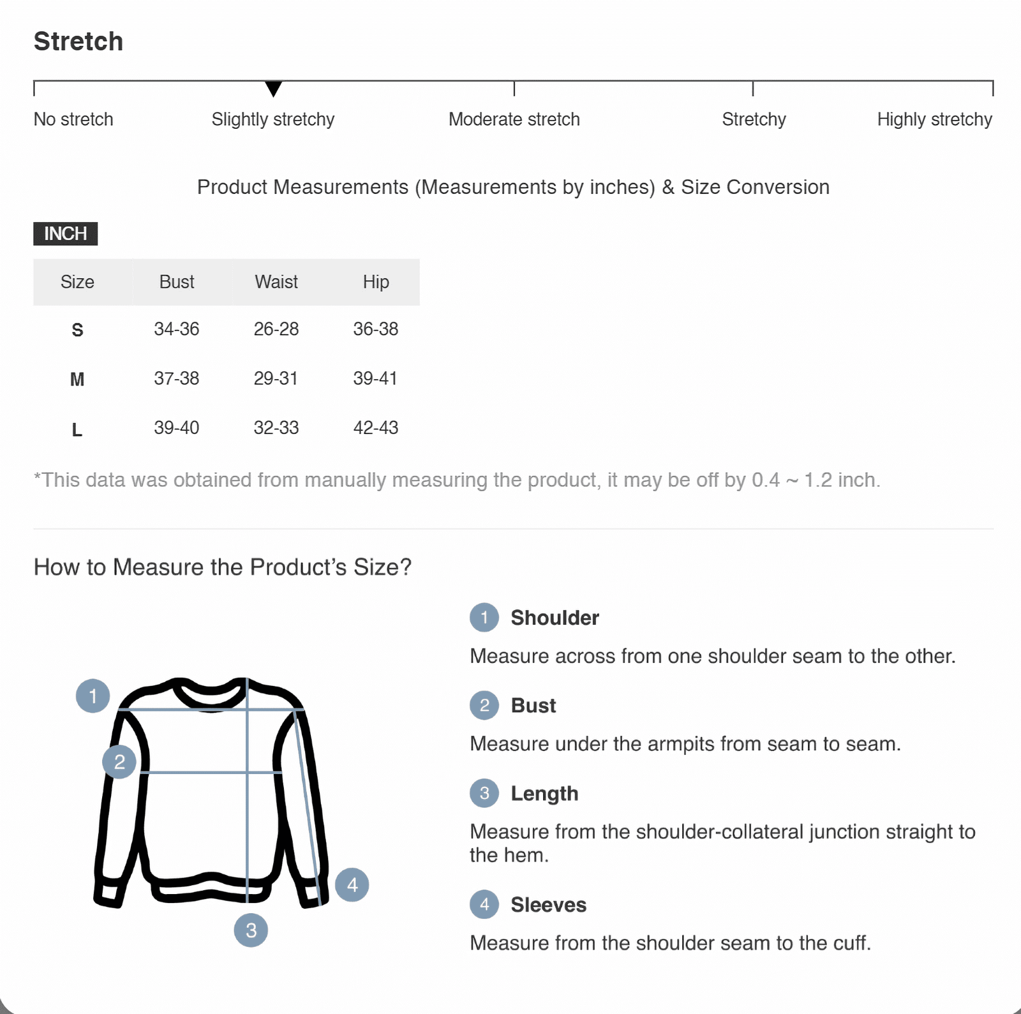Viewport: 1021px width, 1014px height.
Task: Click the numbered circle beside Sleeves heading
Action: point(484,904)
